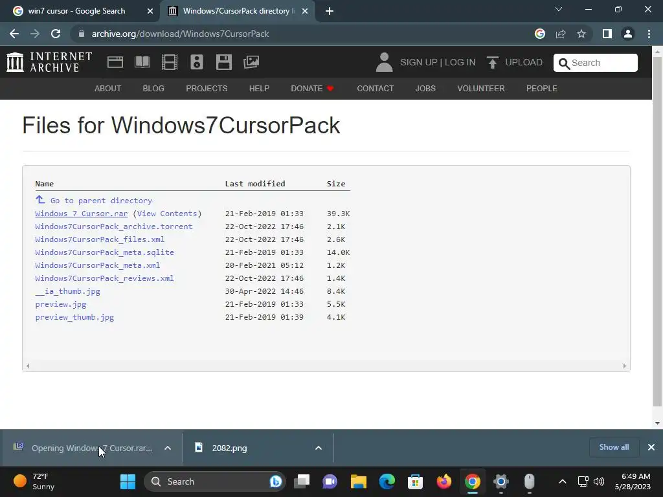Open the Internet Archive home logo
The height and width of the screenshot is (497, 663).
49,62
